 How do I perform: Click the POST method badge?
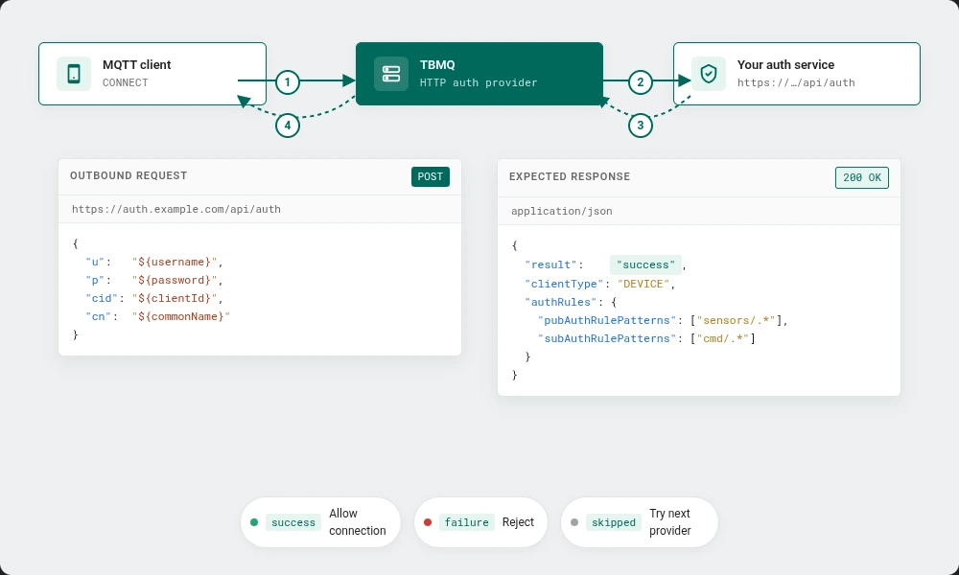pos(430,176)
